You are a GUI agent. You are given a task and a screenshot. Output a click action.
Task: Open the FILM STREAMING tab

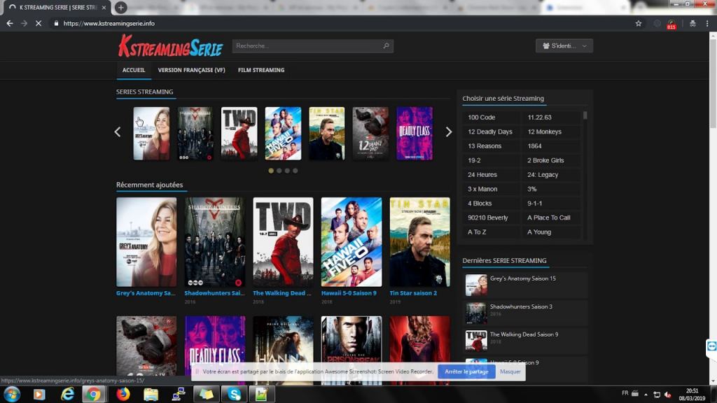click(261, 70)
